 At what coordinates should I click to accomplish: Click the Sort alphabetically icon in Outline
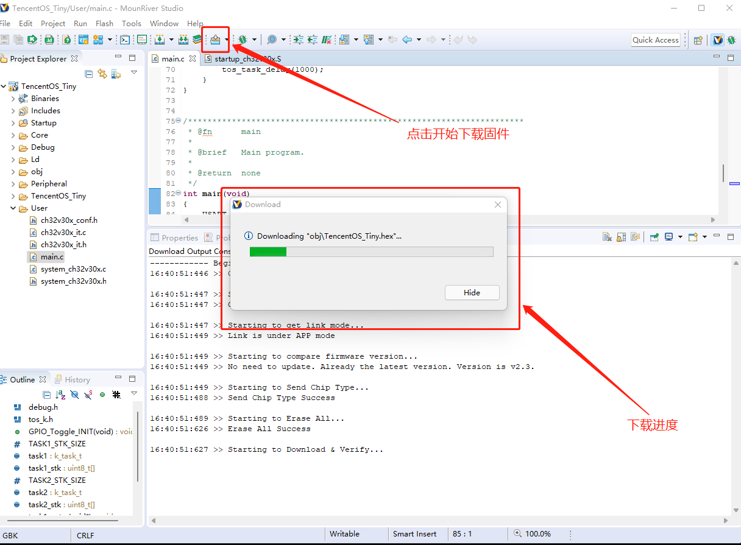[x=60, y=395]
